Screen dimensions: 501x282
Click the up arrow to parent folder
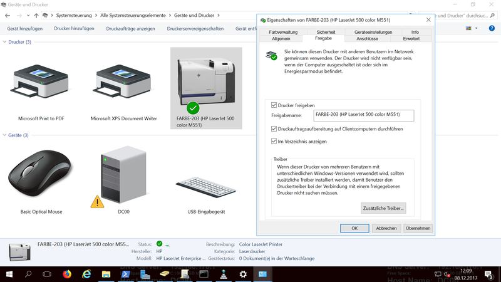coord(36,15)
